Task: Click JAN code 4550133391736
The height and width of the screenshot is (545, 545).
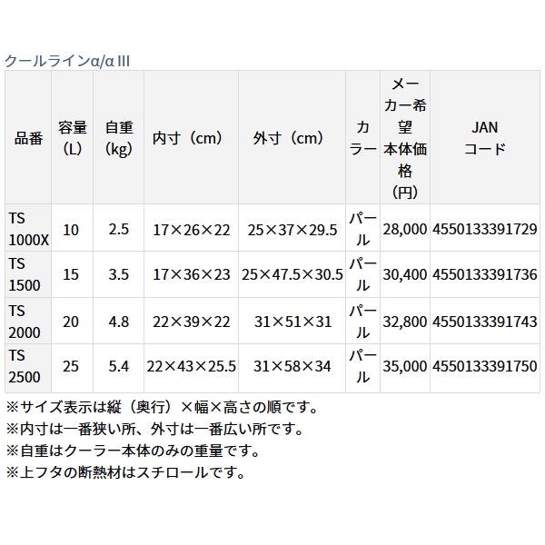Action: tap(485, 274)
